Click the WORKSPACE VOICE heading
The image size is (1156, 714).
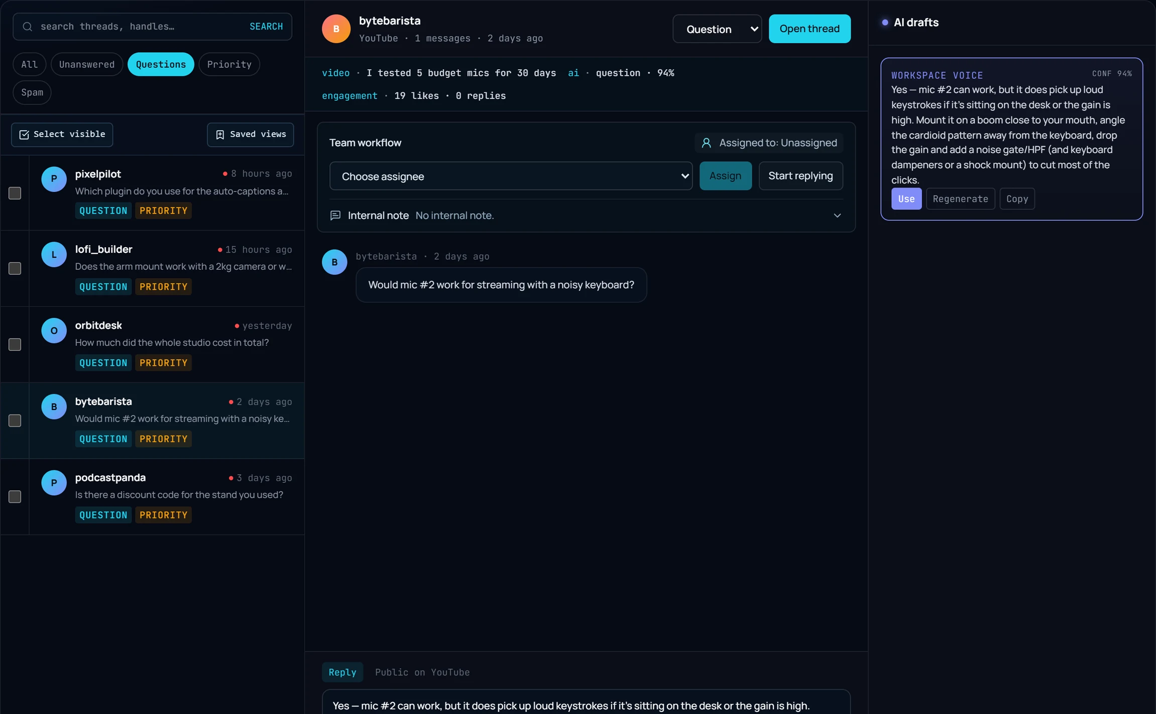pos(937,75)
